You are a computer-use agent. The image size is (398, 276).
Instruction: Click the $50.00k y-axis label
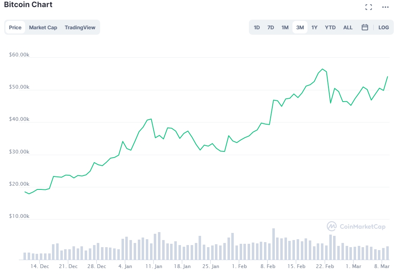click(19, 87)
